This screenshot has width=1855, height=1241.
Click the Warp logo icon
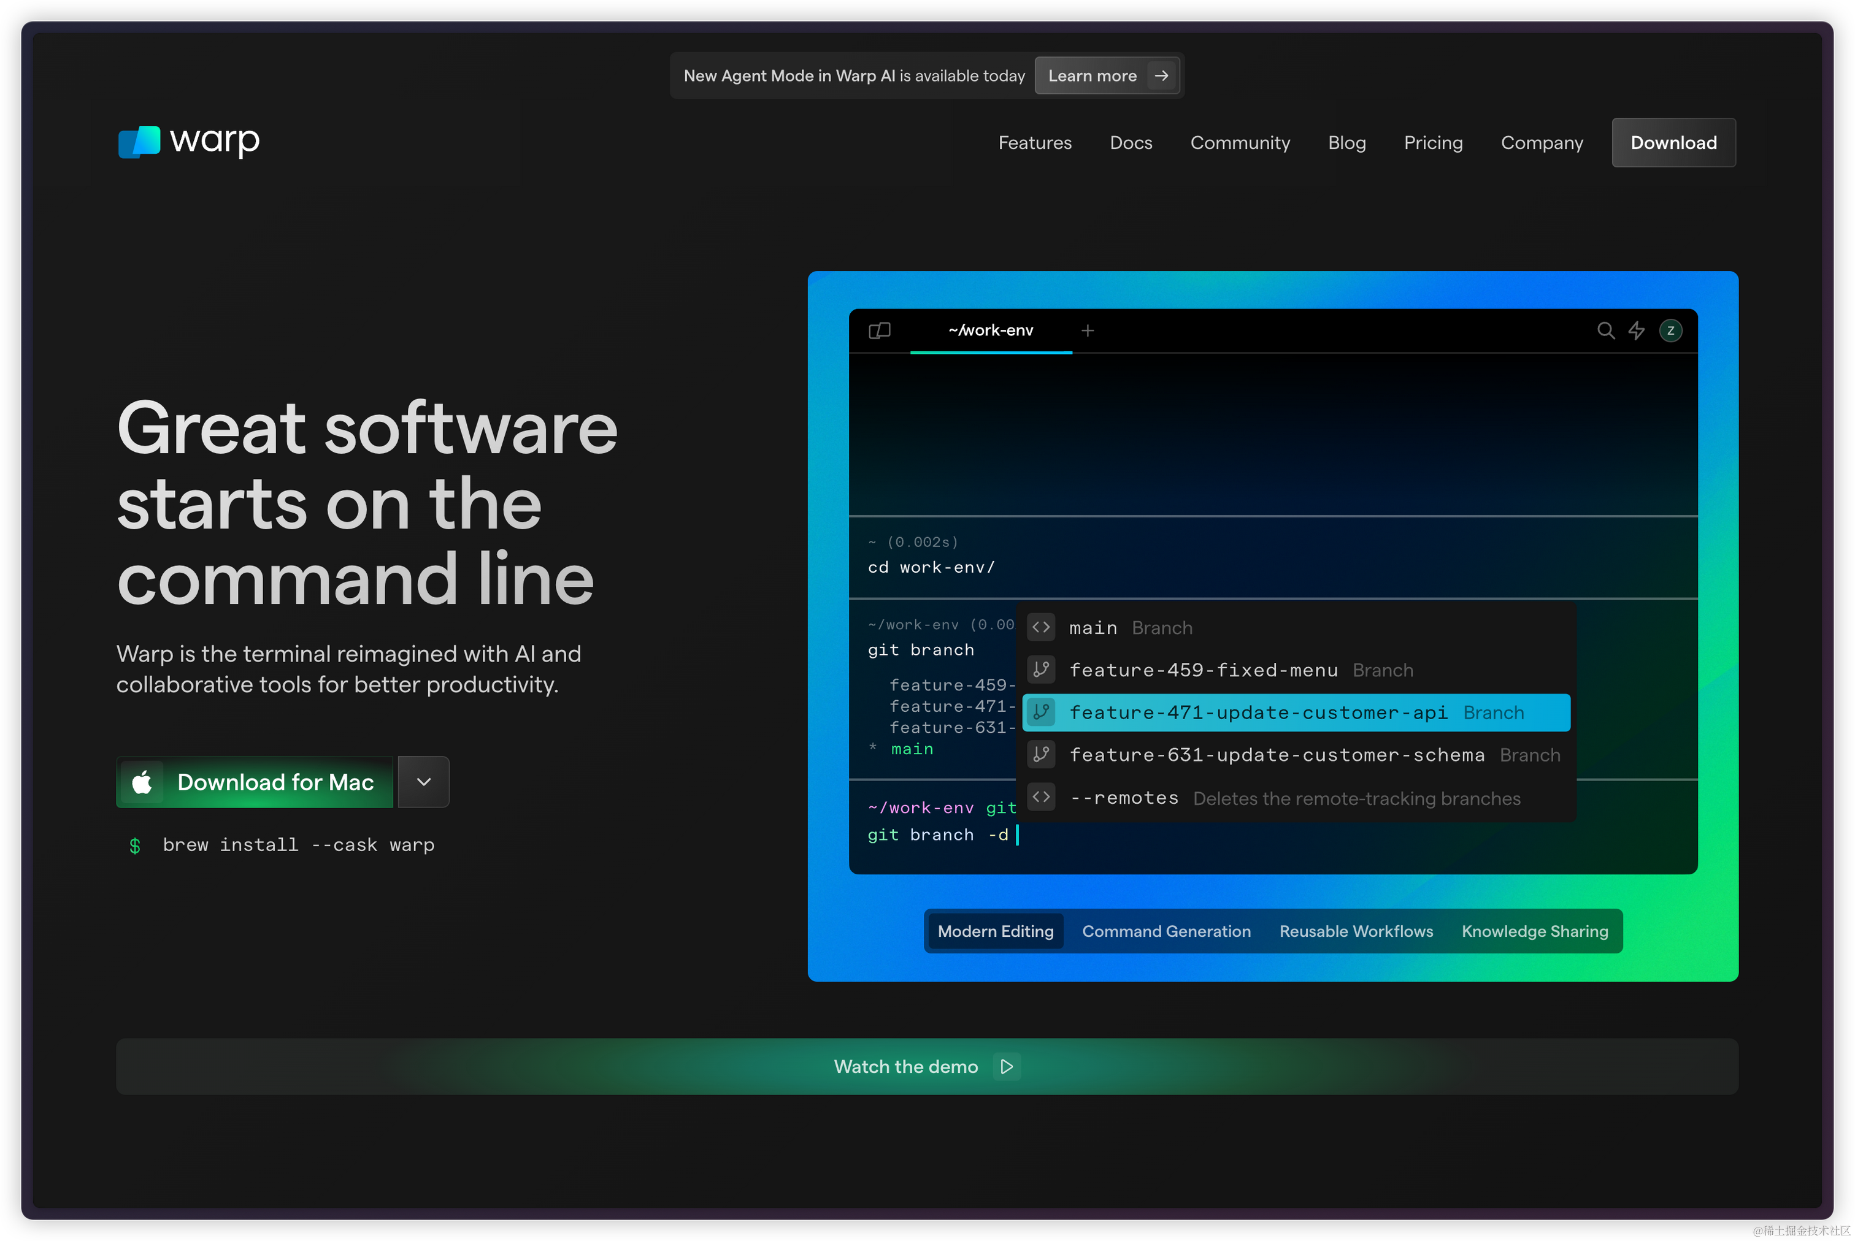click(x=139, y=142)
